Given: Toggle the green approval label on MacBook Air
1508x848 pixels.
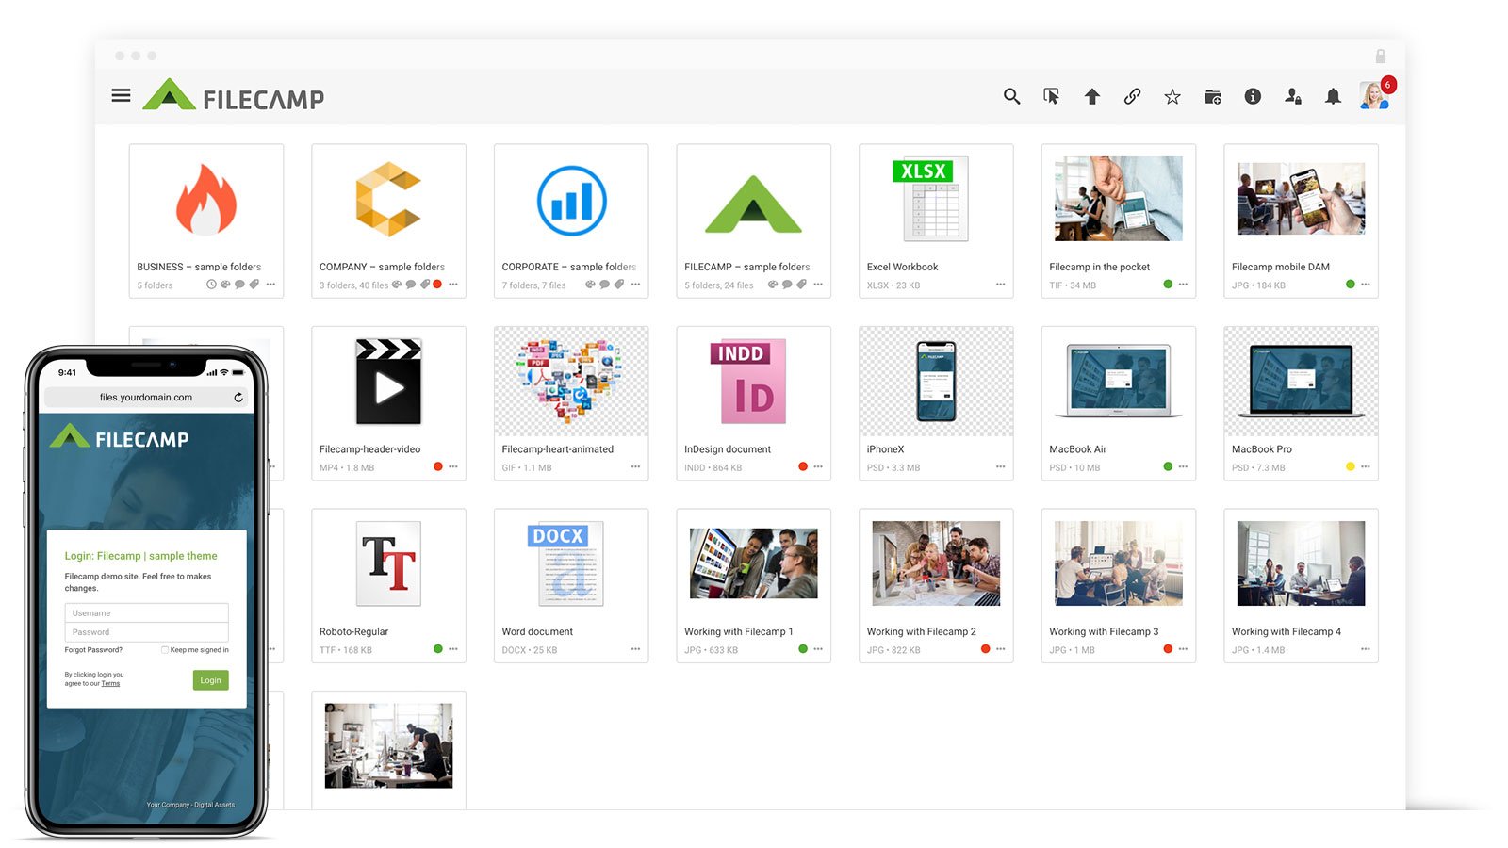Looking at the screenshot, I should pos(1168,465).
